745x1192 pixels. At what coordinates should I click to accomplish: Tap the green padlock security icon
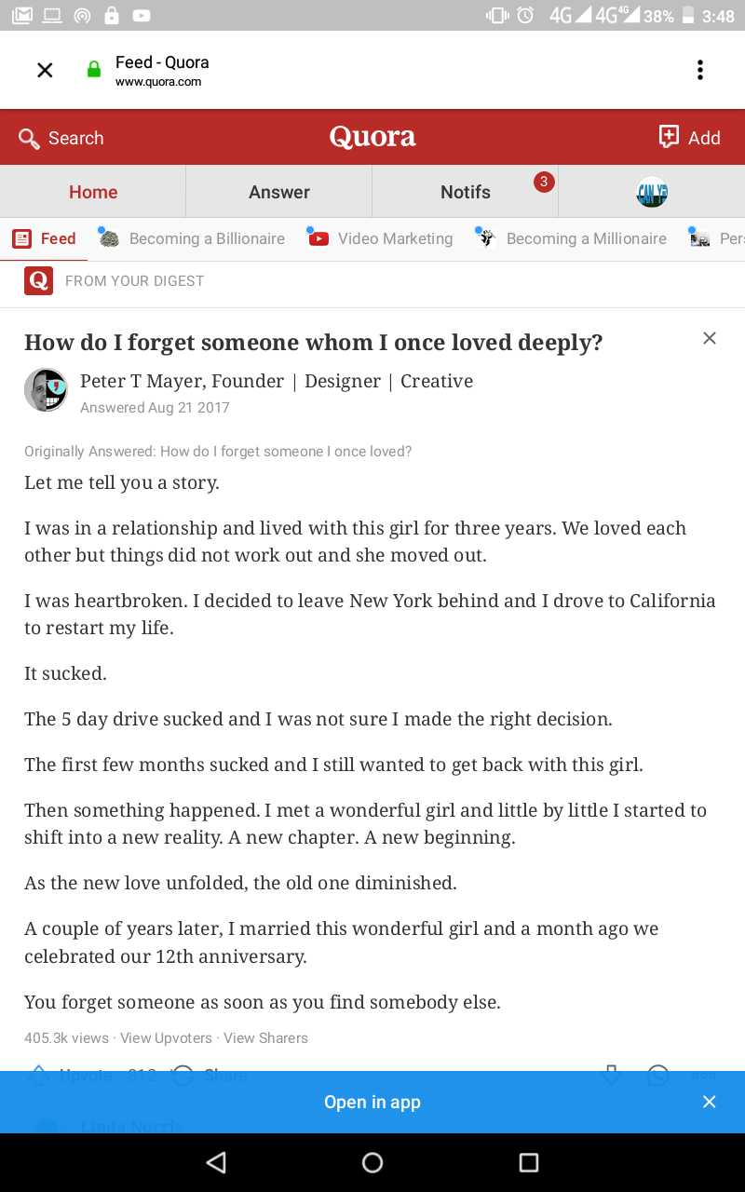click(x=93, y=70)
